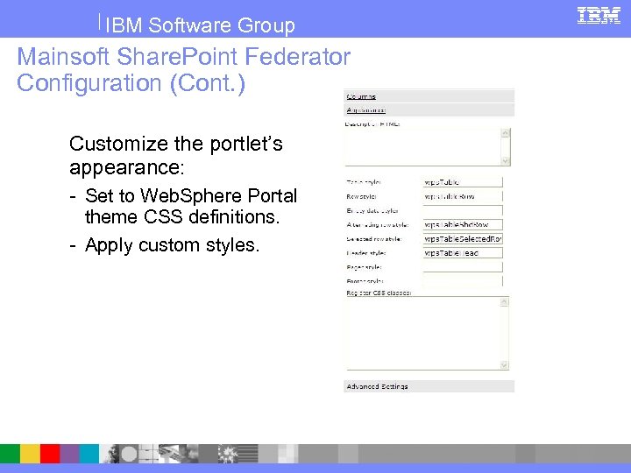Collapse the Appearance section header
Viewport: 631px width, 473px height.
[429, 109]
